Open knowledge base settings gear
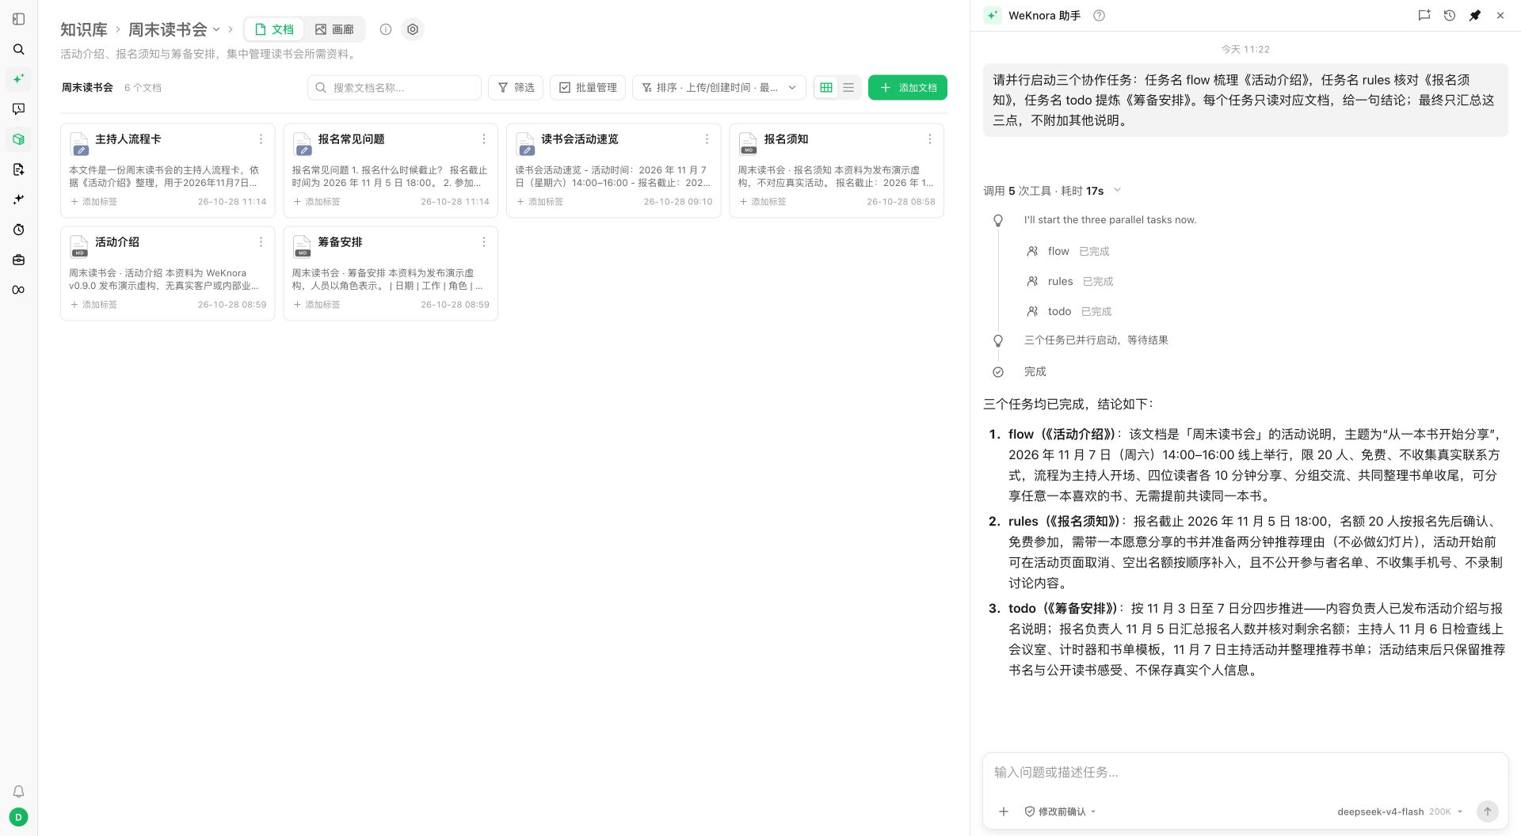 point(413,29)
